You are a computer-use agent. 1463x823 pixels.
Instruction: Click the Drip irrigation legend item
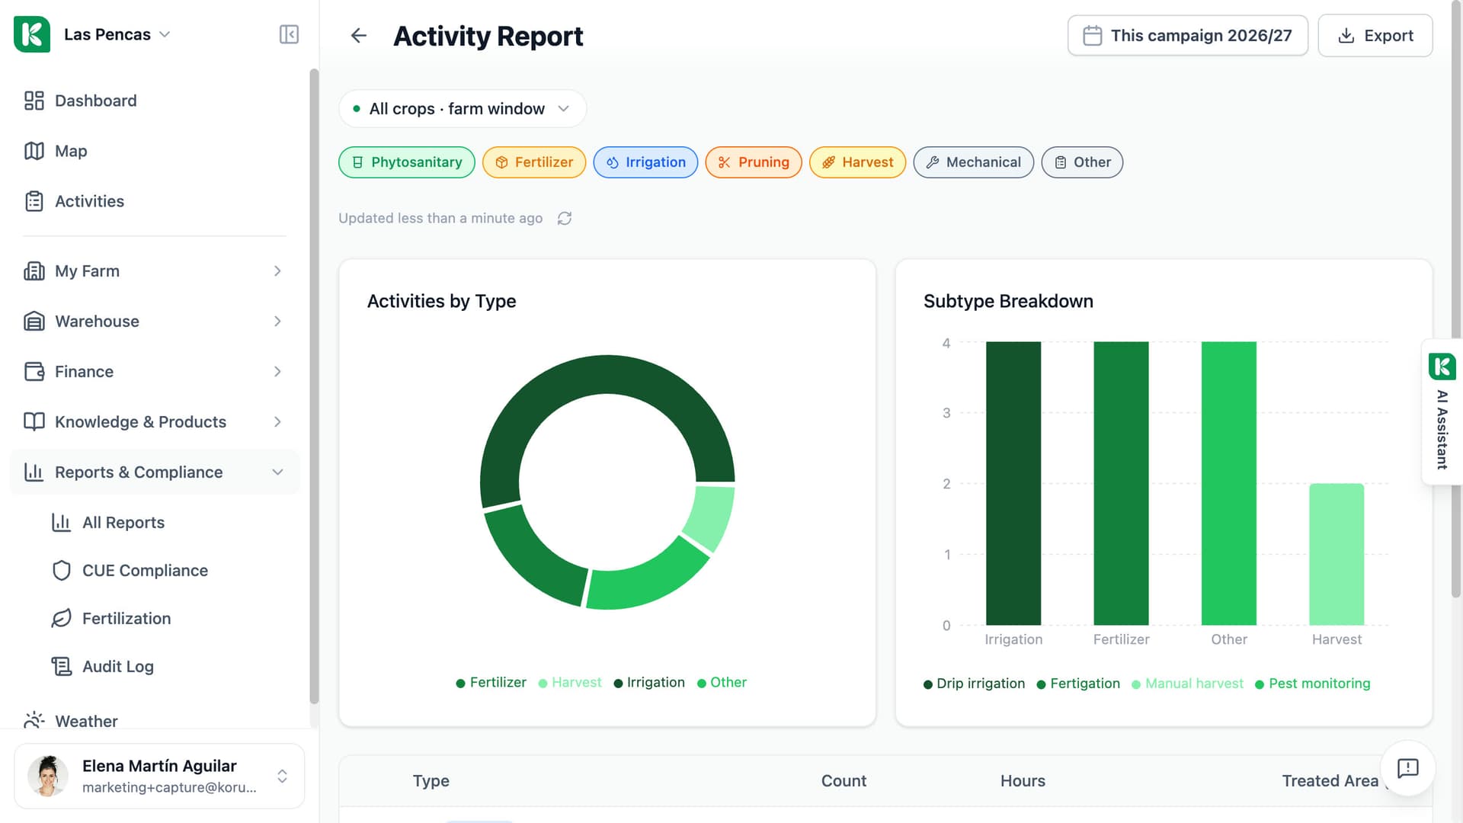[x=974, y=684]
